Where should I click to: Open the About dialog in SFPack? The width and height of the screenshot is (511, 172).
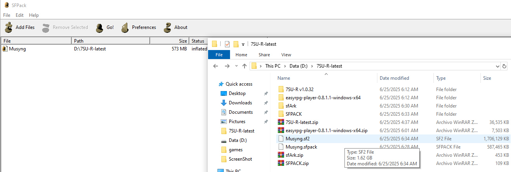tap(176, 27)
